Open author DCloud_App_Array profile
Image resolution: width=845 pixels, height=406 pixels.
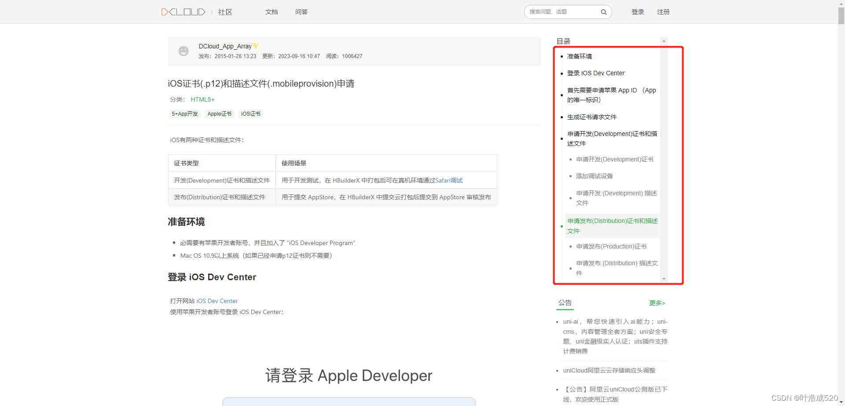(225, 46)
